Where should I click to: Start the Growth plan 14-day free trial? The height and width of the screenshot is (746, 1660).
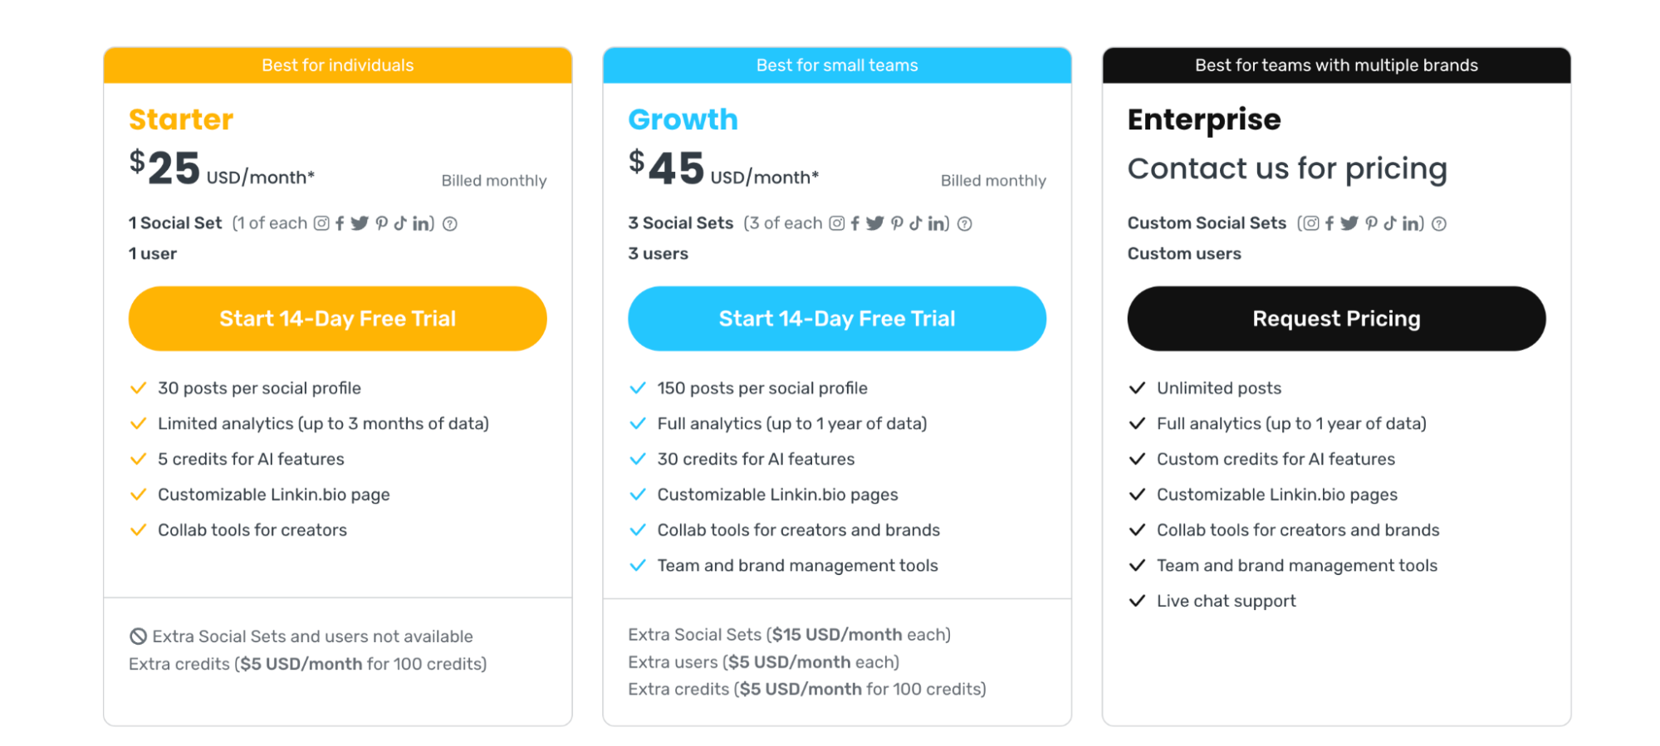[837, 319]
